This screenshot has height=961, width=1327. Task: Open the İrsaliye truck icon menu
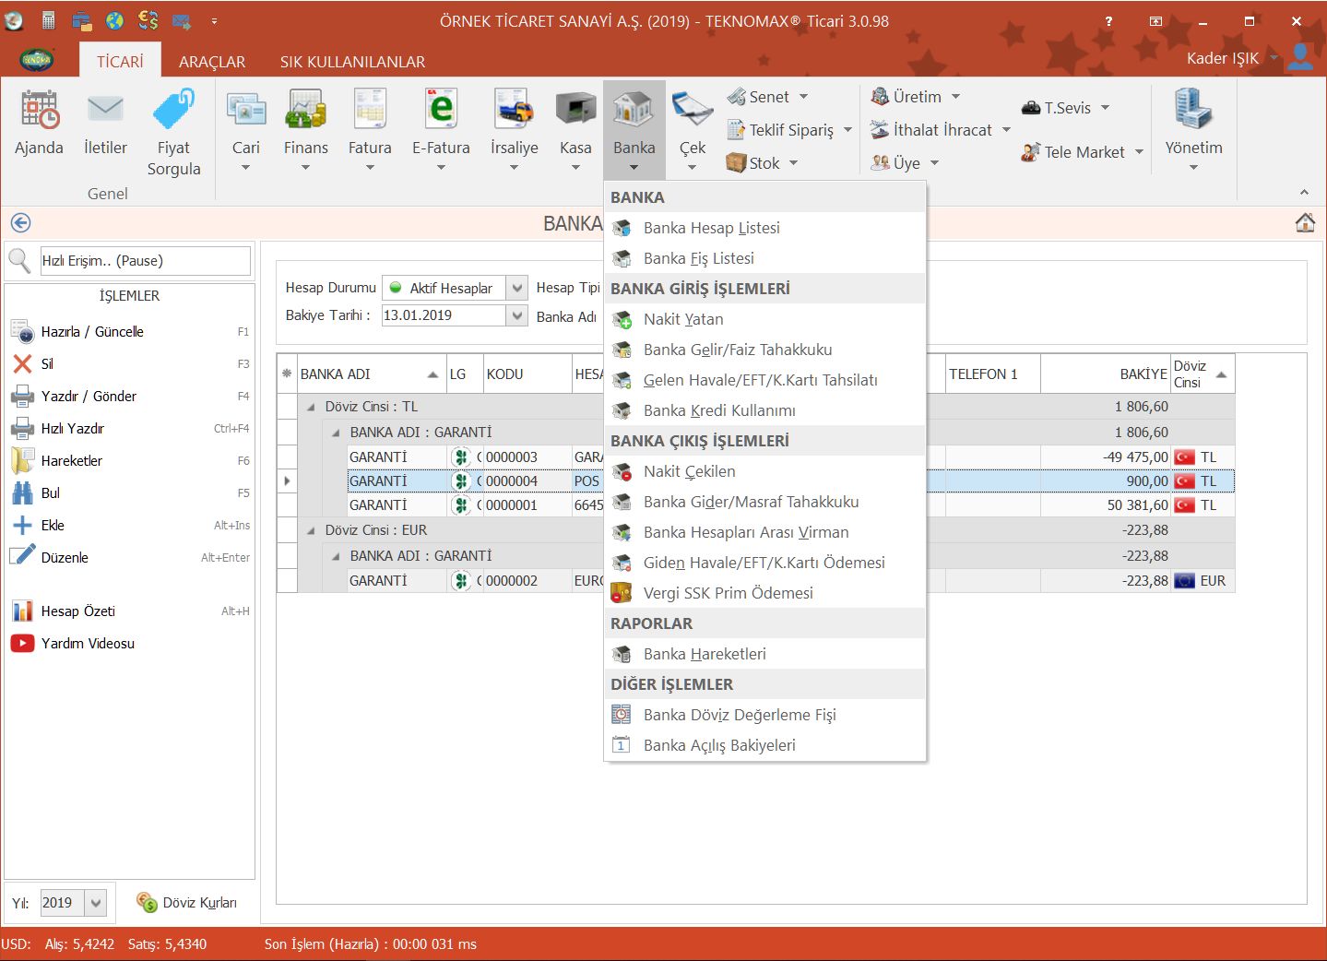click(514, 130)
